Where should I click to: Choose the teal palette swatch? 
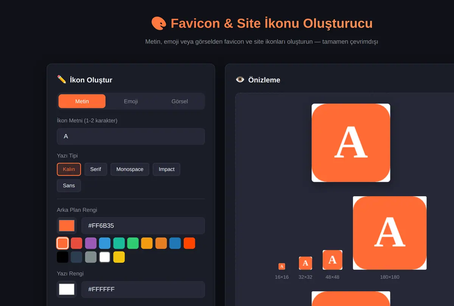tap(119, 243)
